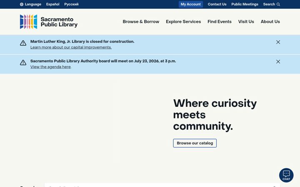
Task: Follow 'View the agenda here' link
Action: click(x=50, y=67)
